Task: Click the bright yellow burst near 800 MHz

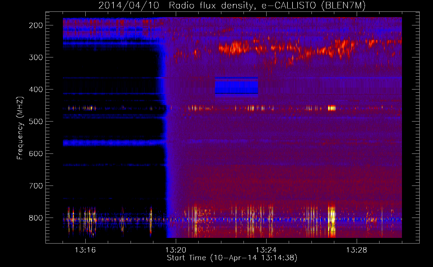Action: (332, 222)
